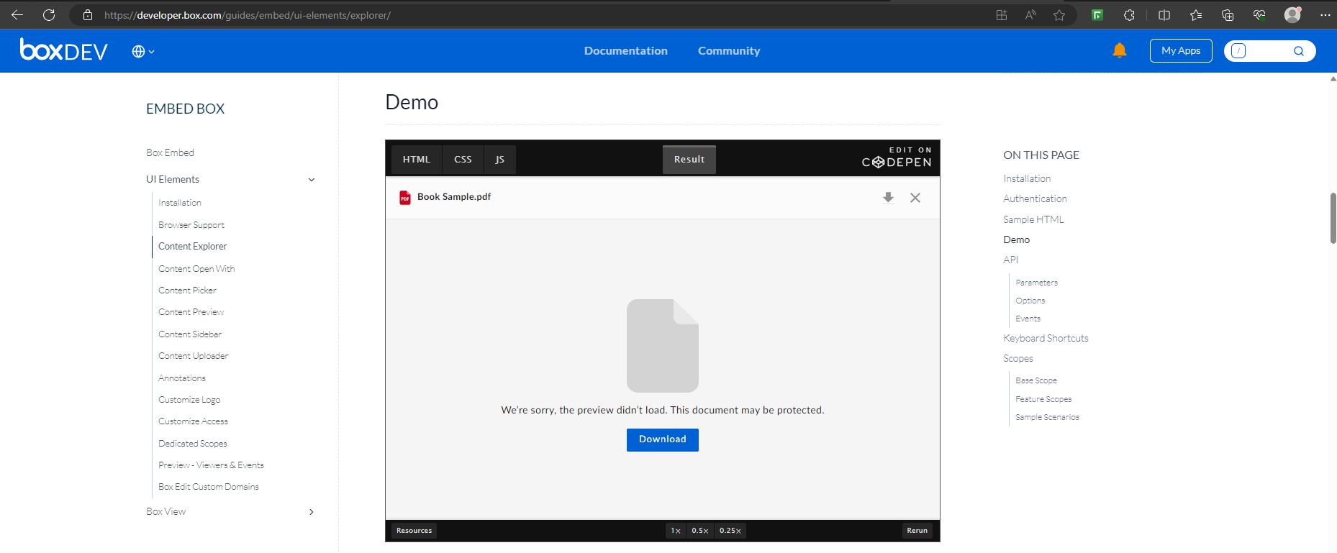Go back using the browser back arrow
Viewport: 1337px width, 553px height.
(x=17, y=14)
